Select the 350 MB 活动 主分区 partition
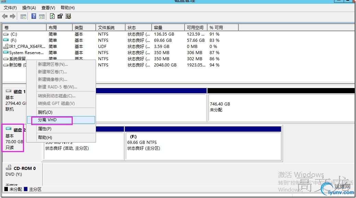The height and width of the screenshot is (198, 356). (84, 143)
